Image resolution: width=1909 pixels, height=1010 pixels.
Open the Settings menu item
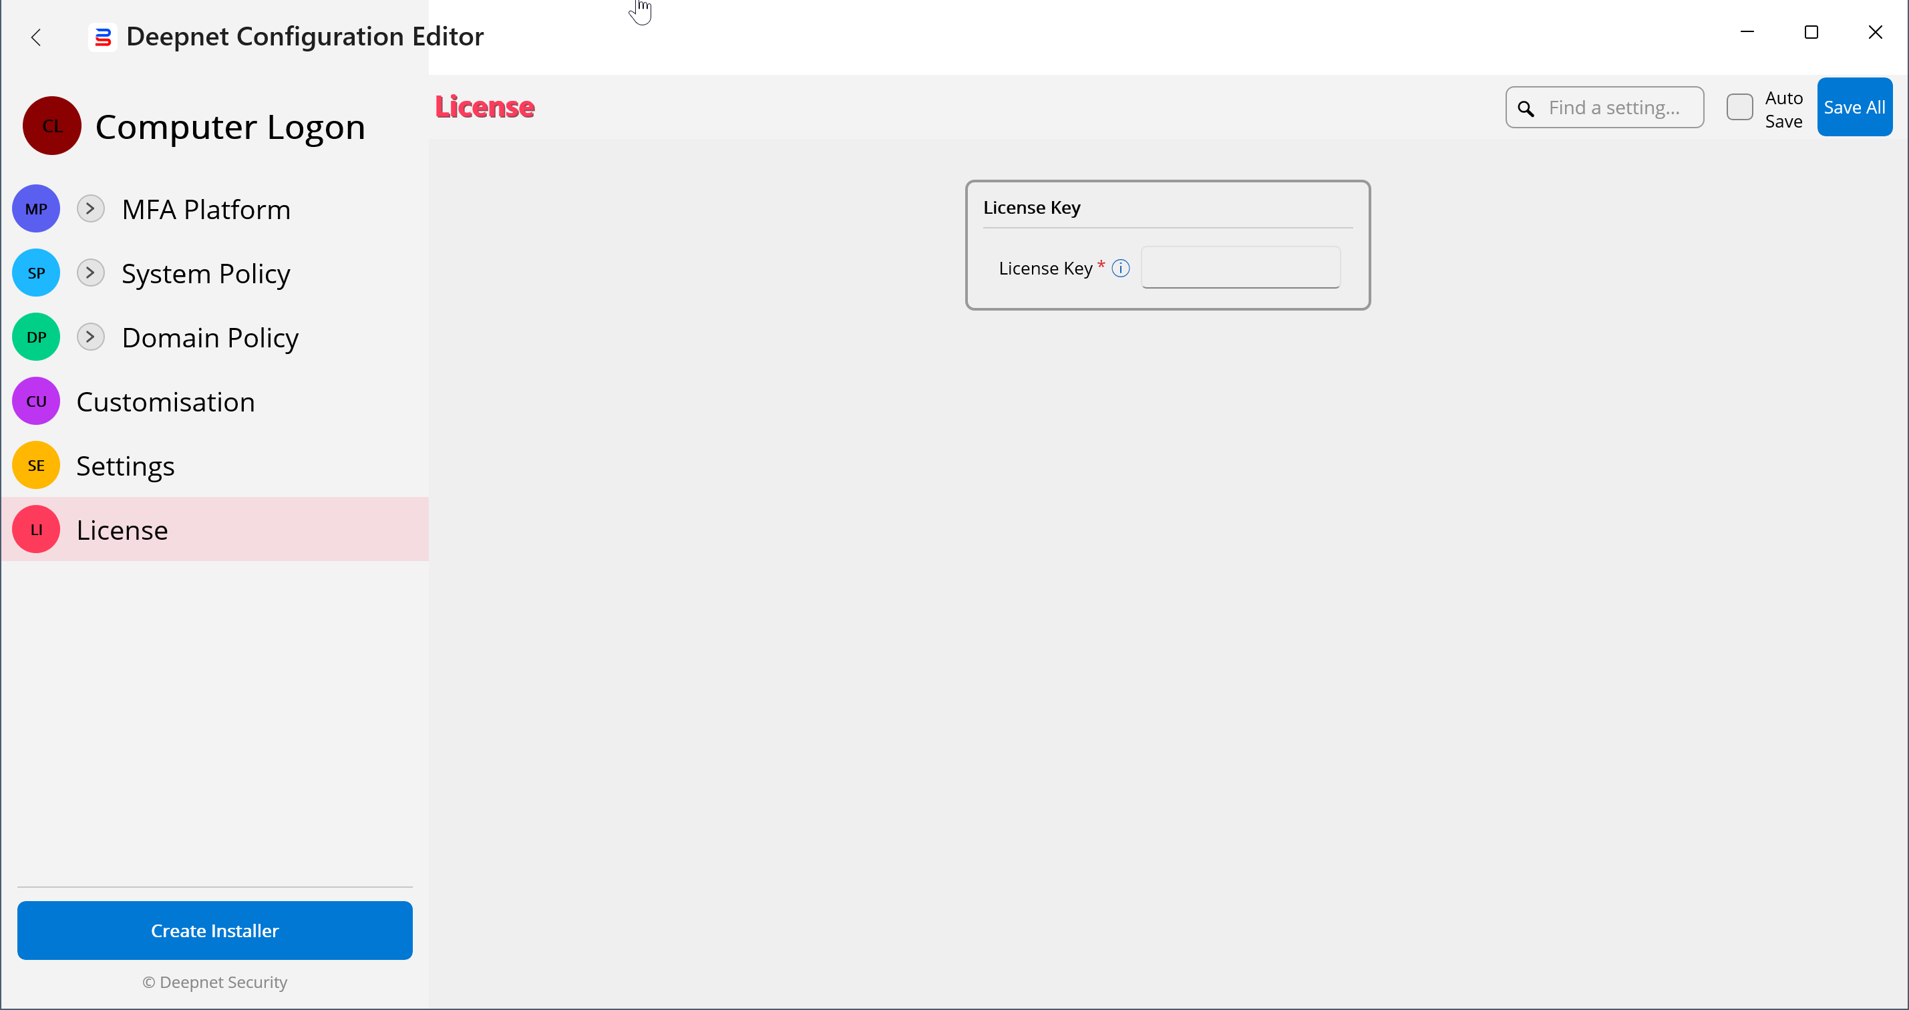126,467
